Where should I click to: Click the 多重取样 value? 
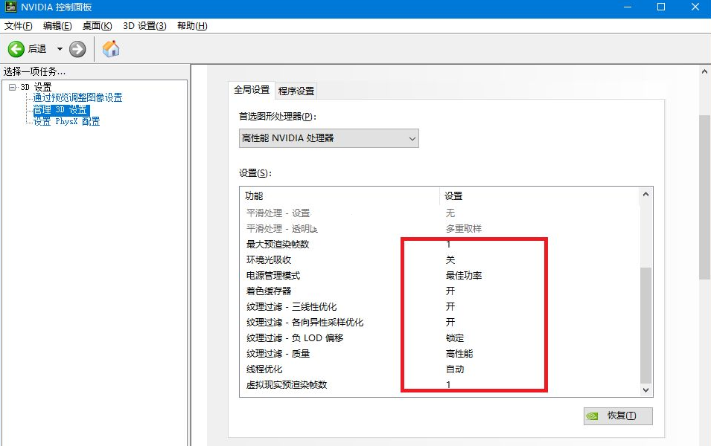point(463,229)
